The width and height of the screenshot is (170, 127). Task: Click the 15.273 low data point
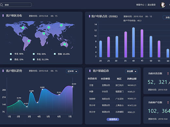pyautogui.click(x=27, y=106)
